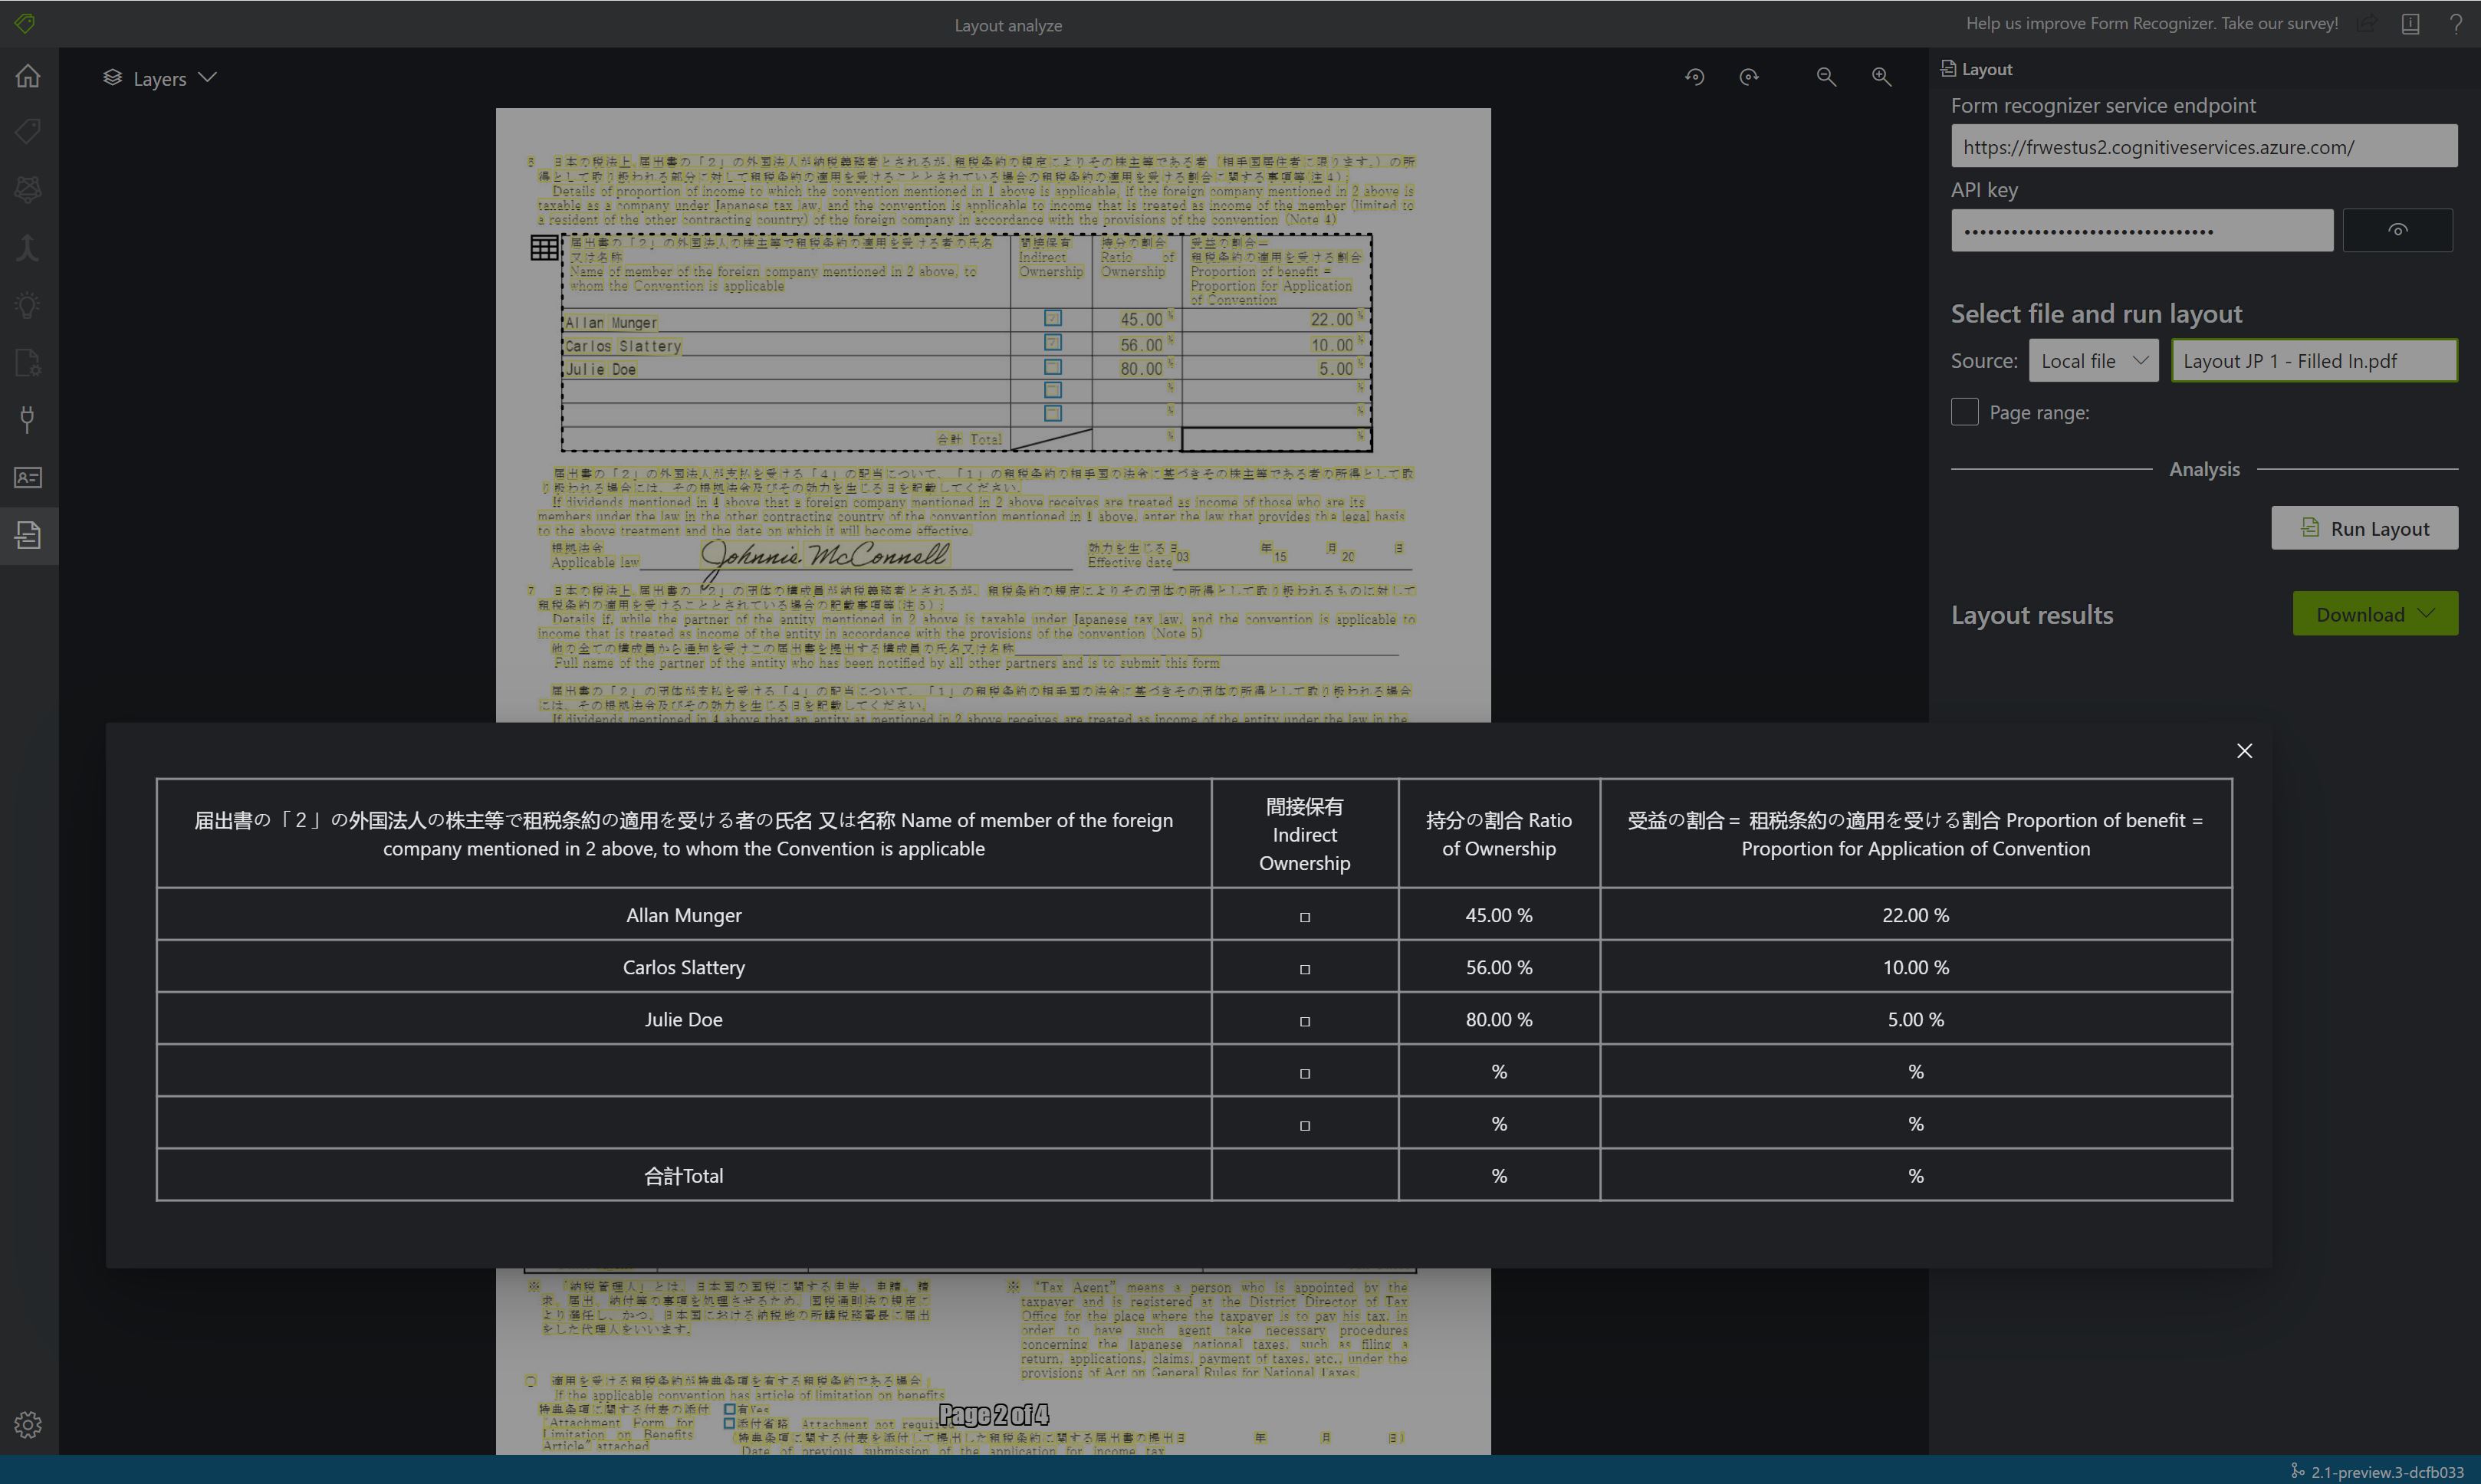Click the Run Layout button

(2366, 527)
